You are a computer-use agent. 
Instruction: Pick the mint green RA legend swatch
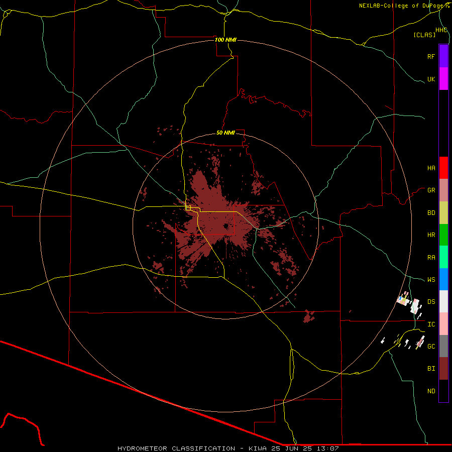tap(443, 257)
